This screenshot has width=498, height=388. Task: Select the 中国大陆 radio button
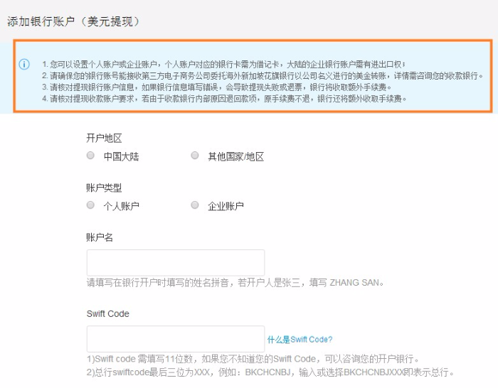pyautogui.click(x=90, y=156)
